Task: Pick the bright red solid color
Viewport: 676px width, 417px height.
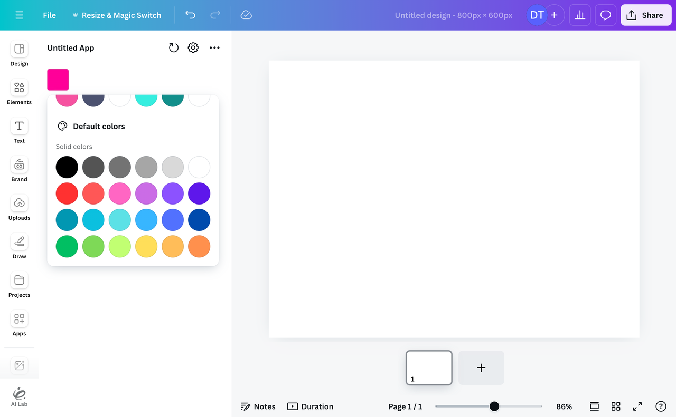Action: pos(67,193)
